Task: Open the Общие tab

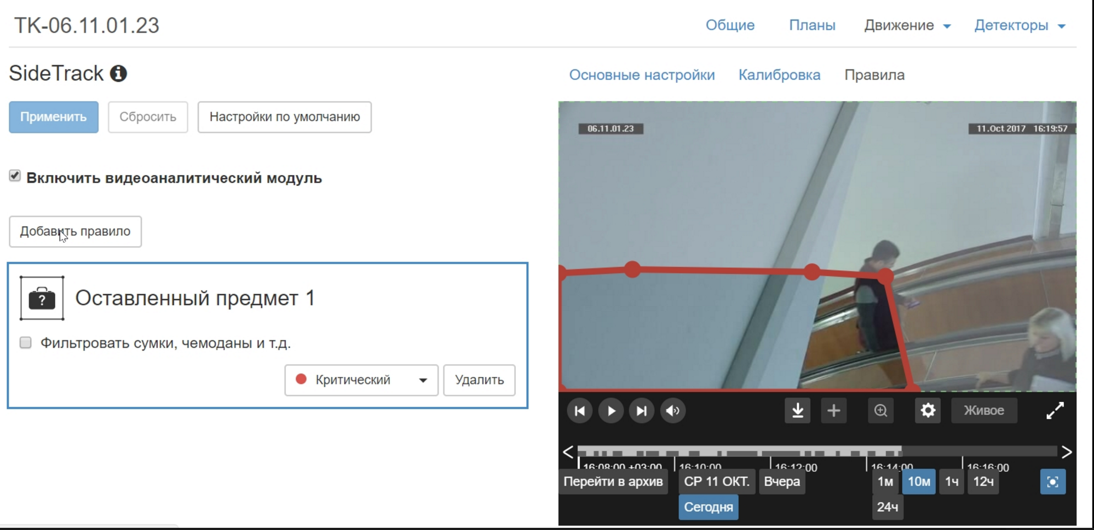Action: (730, 25)
